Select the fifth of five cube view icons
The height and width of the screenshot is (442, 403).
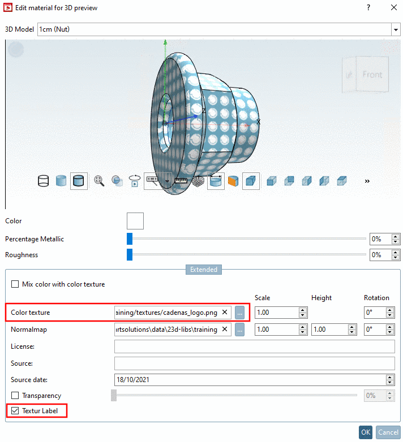(342, 181)
